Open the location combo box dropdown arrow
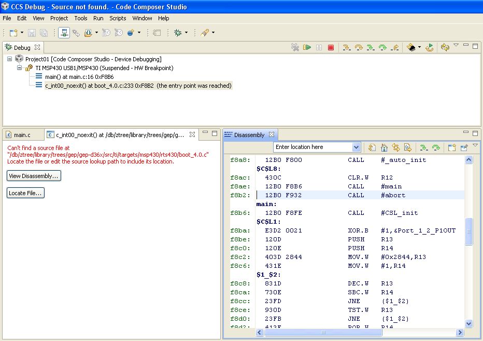 (357, 147)
